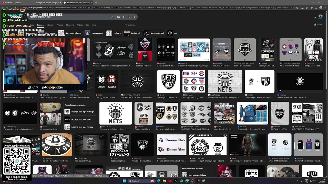Switch to brooklyn nets rebrand browser tab
The width and height of the screenshot is (328, 184).
47,3
